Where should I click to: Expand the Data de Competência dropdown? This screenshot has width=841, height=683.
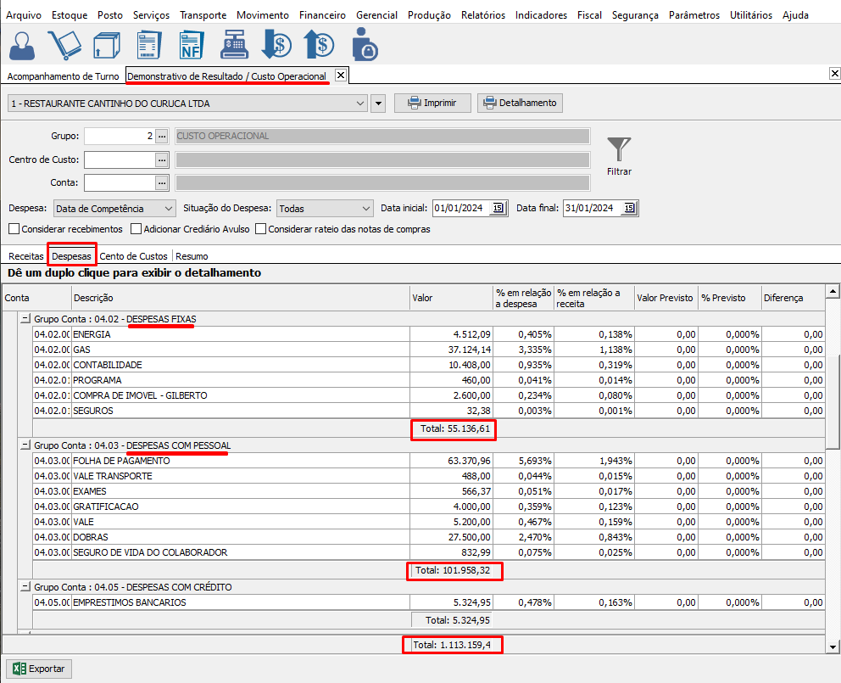[x=114, y=208]
